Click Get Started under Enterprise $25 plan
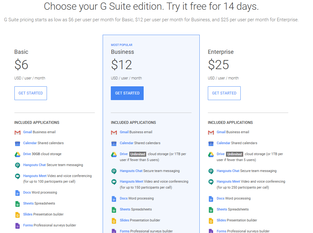 [224, 93]
